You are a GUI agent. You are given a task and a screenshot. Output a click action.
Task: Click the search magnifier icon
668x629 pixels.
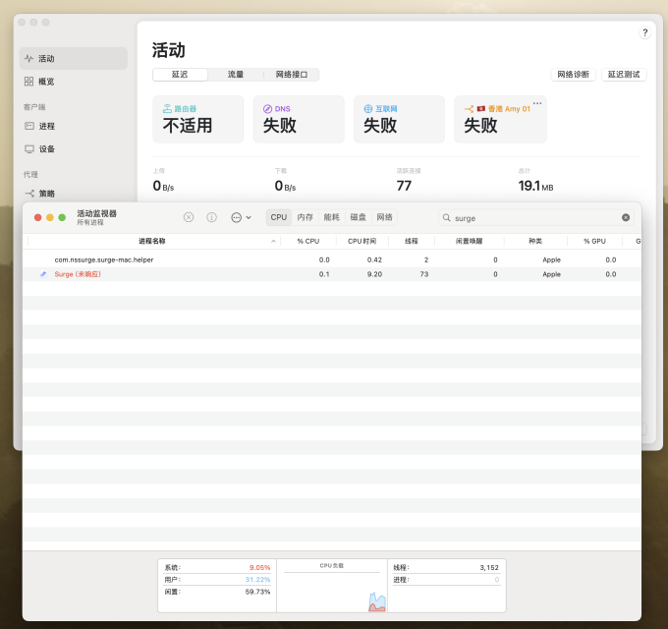click(446, 218)
